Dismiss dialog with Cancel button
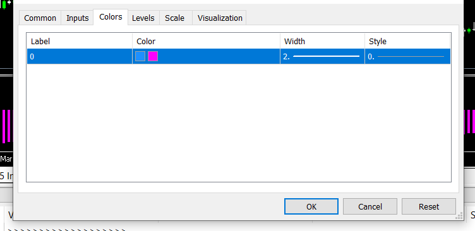The width and height of the screenshot is (475, 231). (370, 206)
